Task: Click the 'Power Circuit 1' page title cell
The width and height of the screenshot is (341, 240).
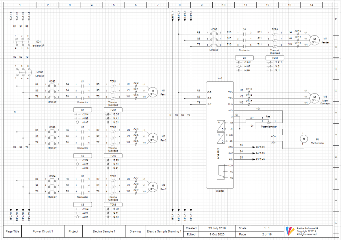Action: click(x=43, y=231)
